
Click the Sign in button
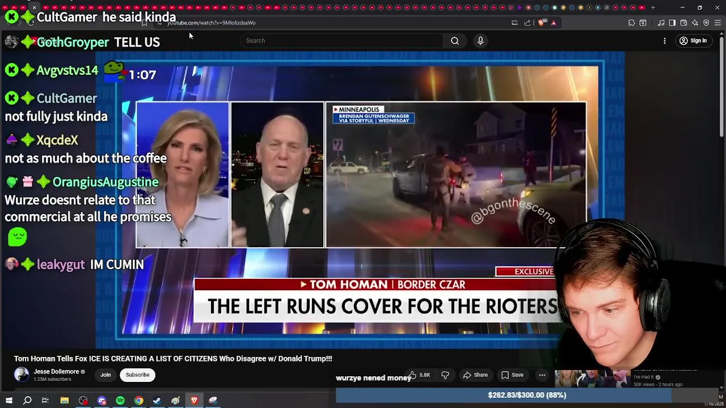(x=693, y=41)
